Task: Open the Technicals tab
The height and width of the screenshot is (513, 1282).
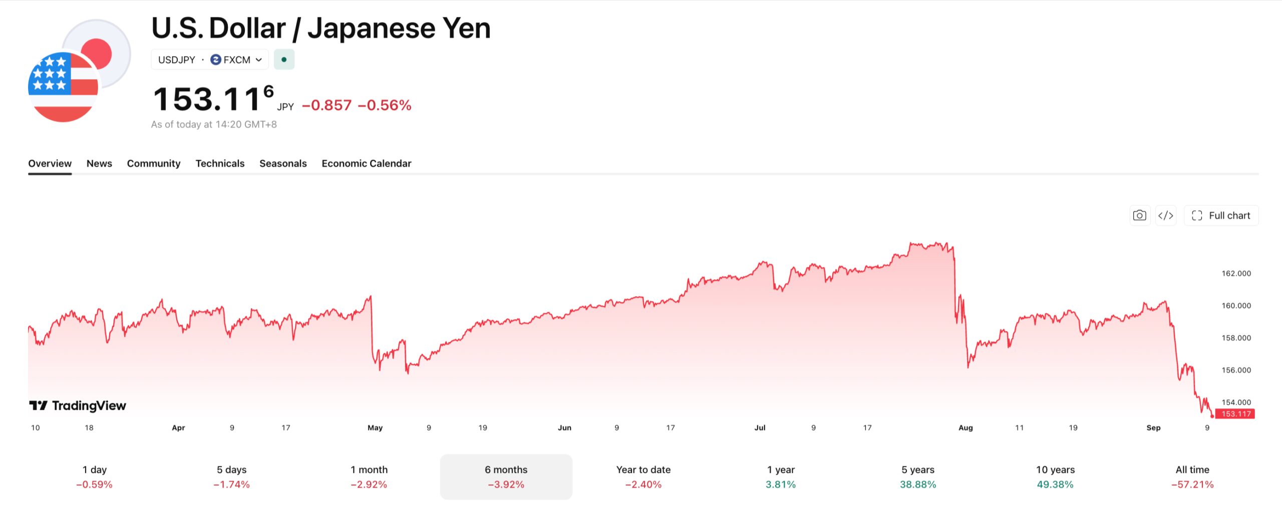Action: click(220, 163)
